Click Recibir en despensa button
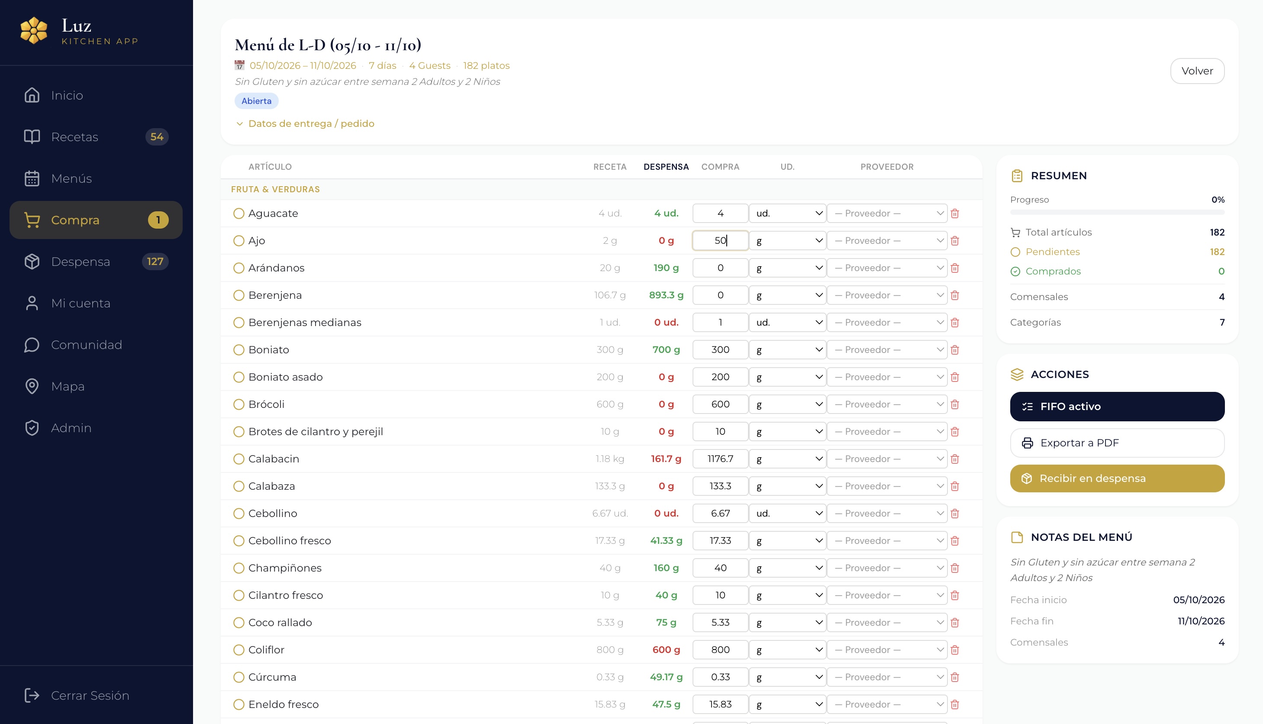Viewport: 1263px width, 724px height. point(1117,478)
